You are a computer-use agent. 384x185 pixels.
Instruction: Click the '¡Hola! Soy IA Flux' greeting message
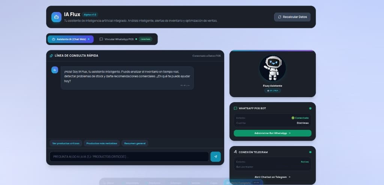(x=127, y=78)
